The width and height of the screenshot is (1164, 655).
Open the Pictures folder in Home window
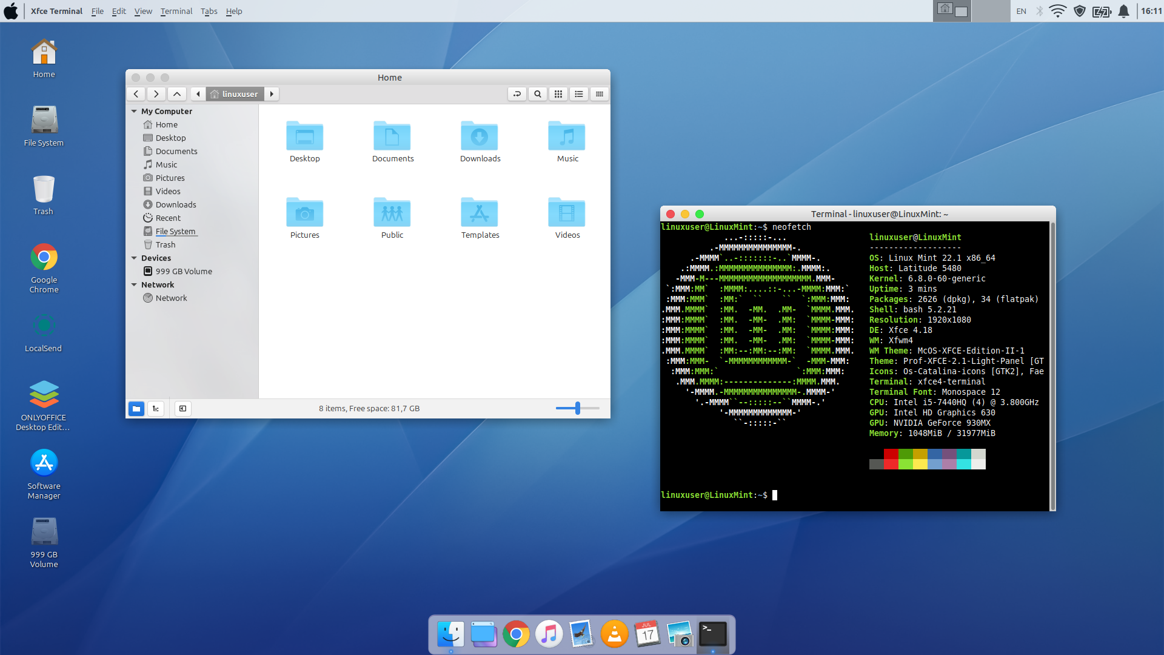tap(304, 218)
